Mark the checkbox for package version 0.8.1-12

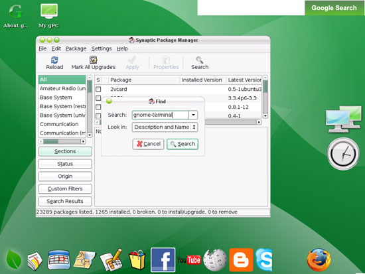[98, 107]
